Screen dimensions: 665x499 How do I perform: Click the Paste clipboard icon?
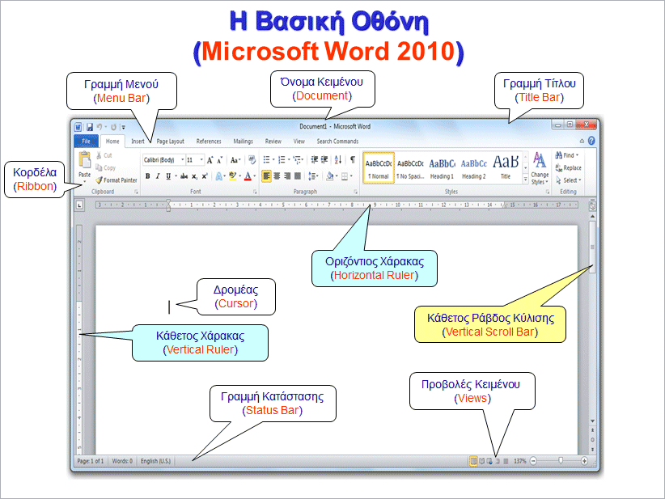pos(85,160)
